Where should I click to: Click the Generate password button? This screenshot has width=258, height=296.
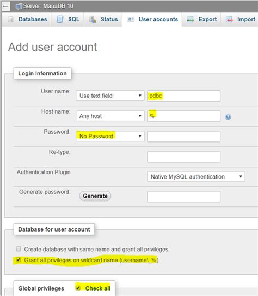(x=95, y=196)
